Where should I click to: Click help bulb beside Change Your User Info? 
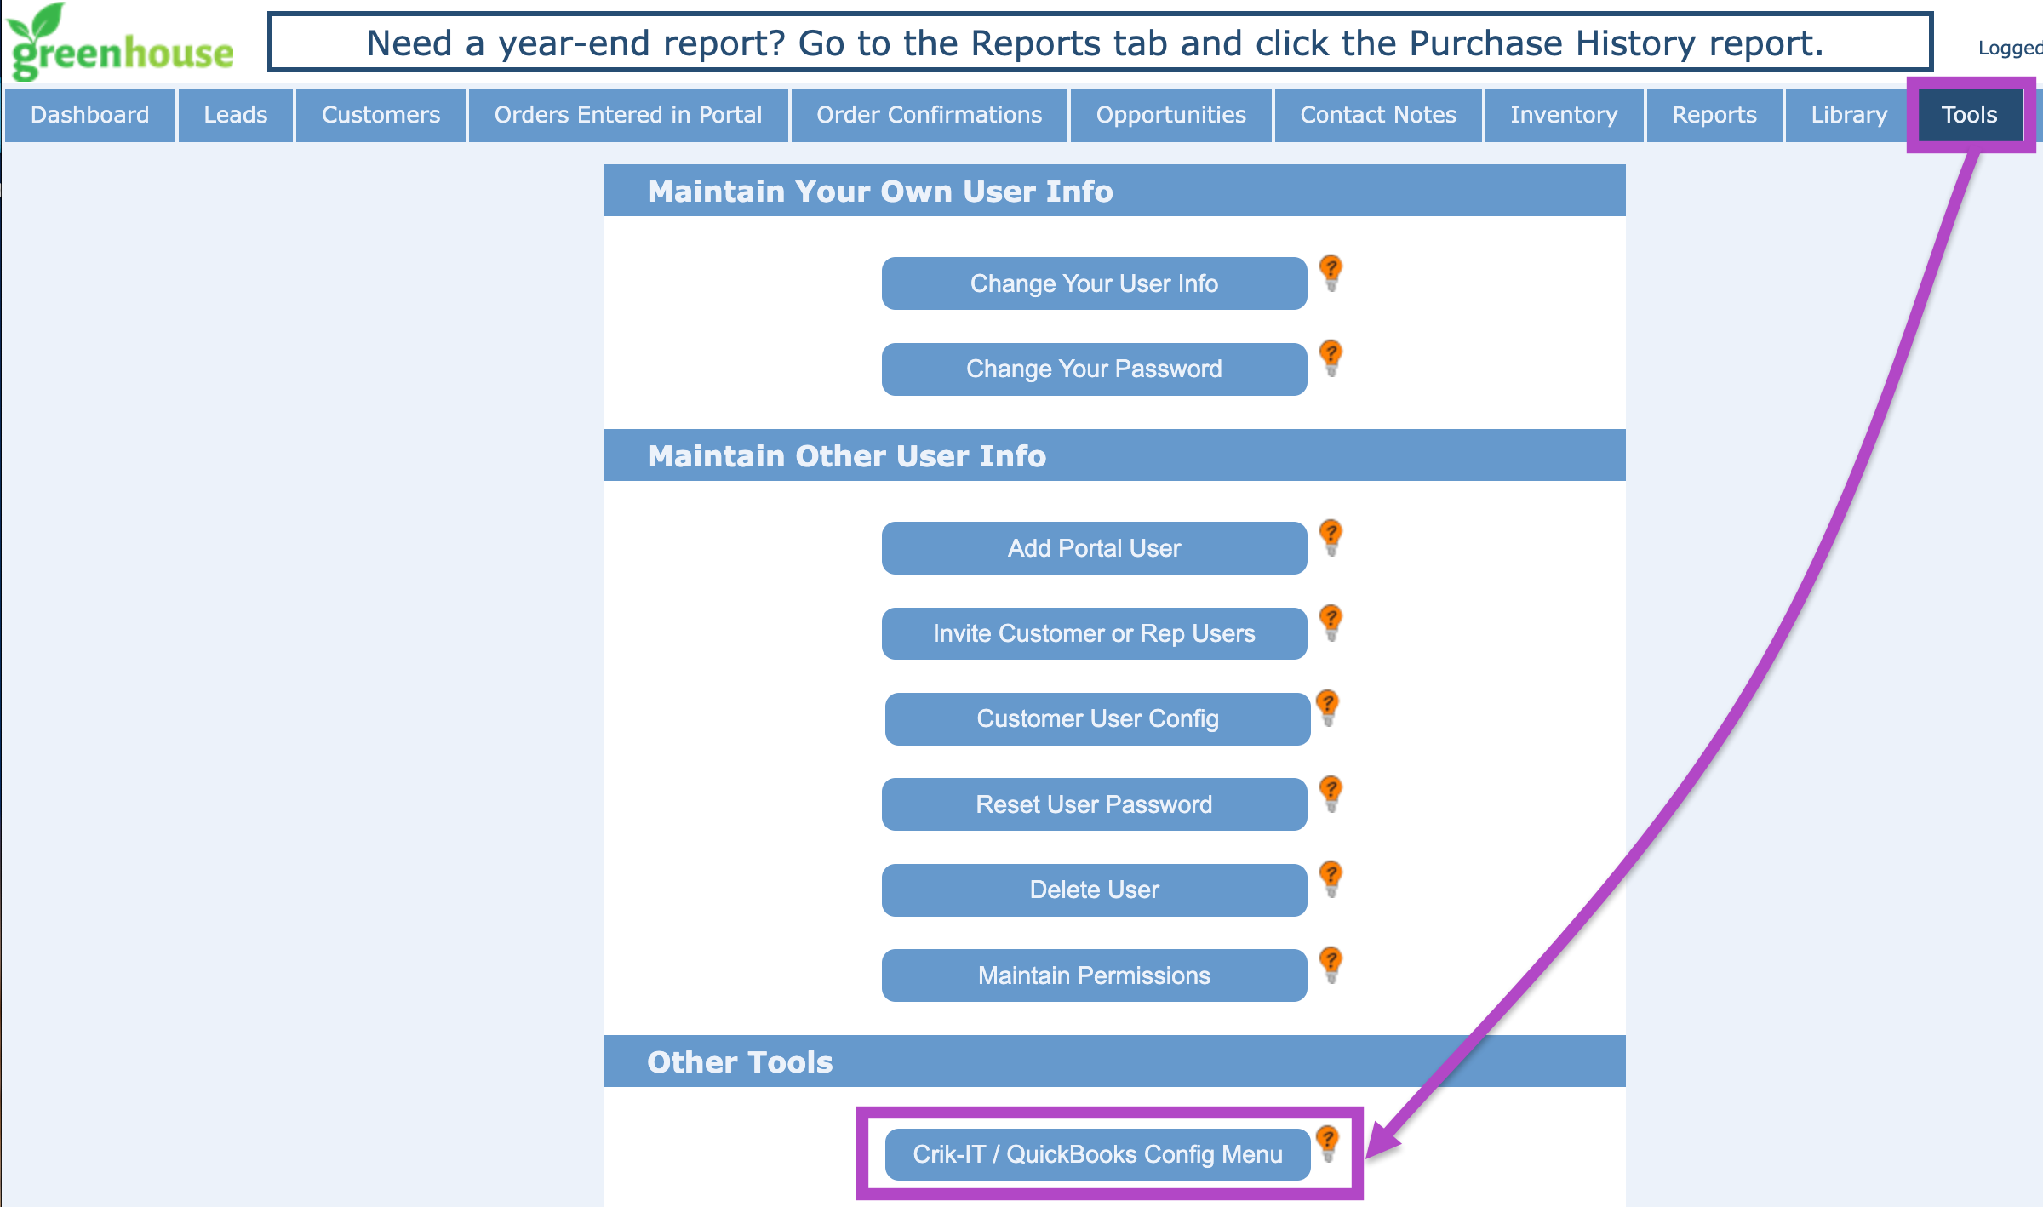pos(1331,273)
